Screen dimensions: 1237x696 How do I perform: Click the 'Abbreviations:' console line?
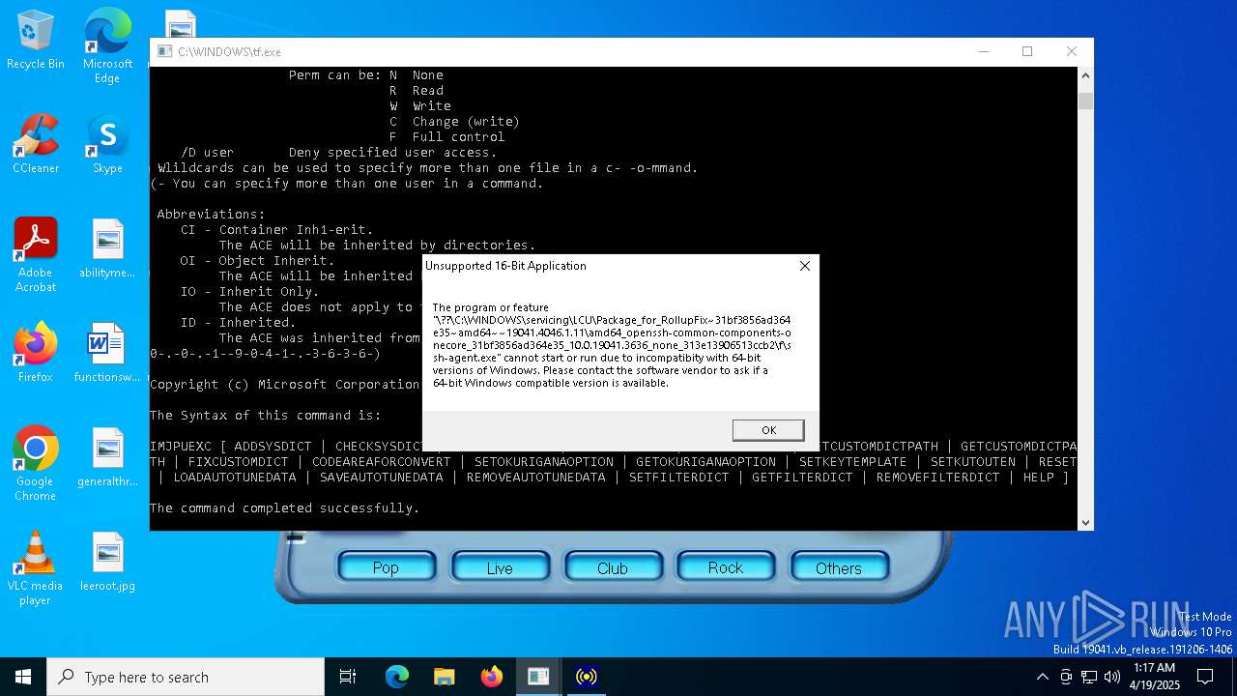[211, 215]
